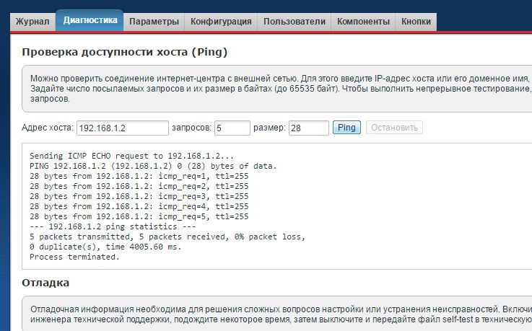The height and width of the screenshot is (331, 532).
Task: Click the '5 packets transmitted' summary line
Action: (167, 237)
